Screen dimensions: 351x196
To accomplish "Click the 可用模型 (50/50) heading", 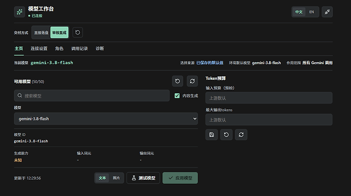I will pyautogui.click(x=29, y=82).
